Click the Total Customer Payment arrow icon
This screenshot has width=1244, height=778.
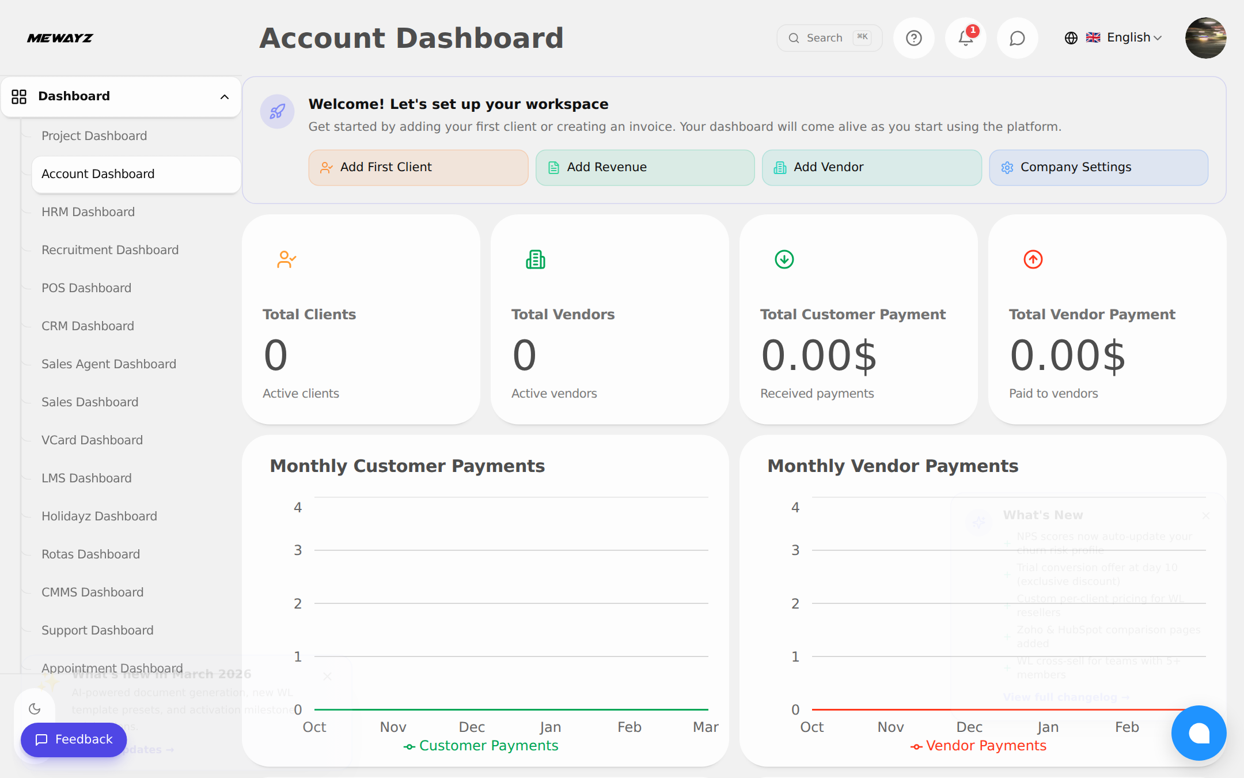pyautogui.click(x=784, y=259)
